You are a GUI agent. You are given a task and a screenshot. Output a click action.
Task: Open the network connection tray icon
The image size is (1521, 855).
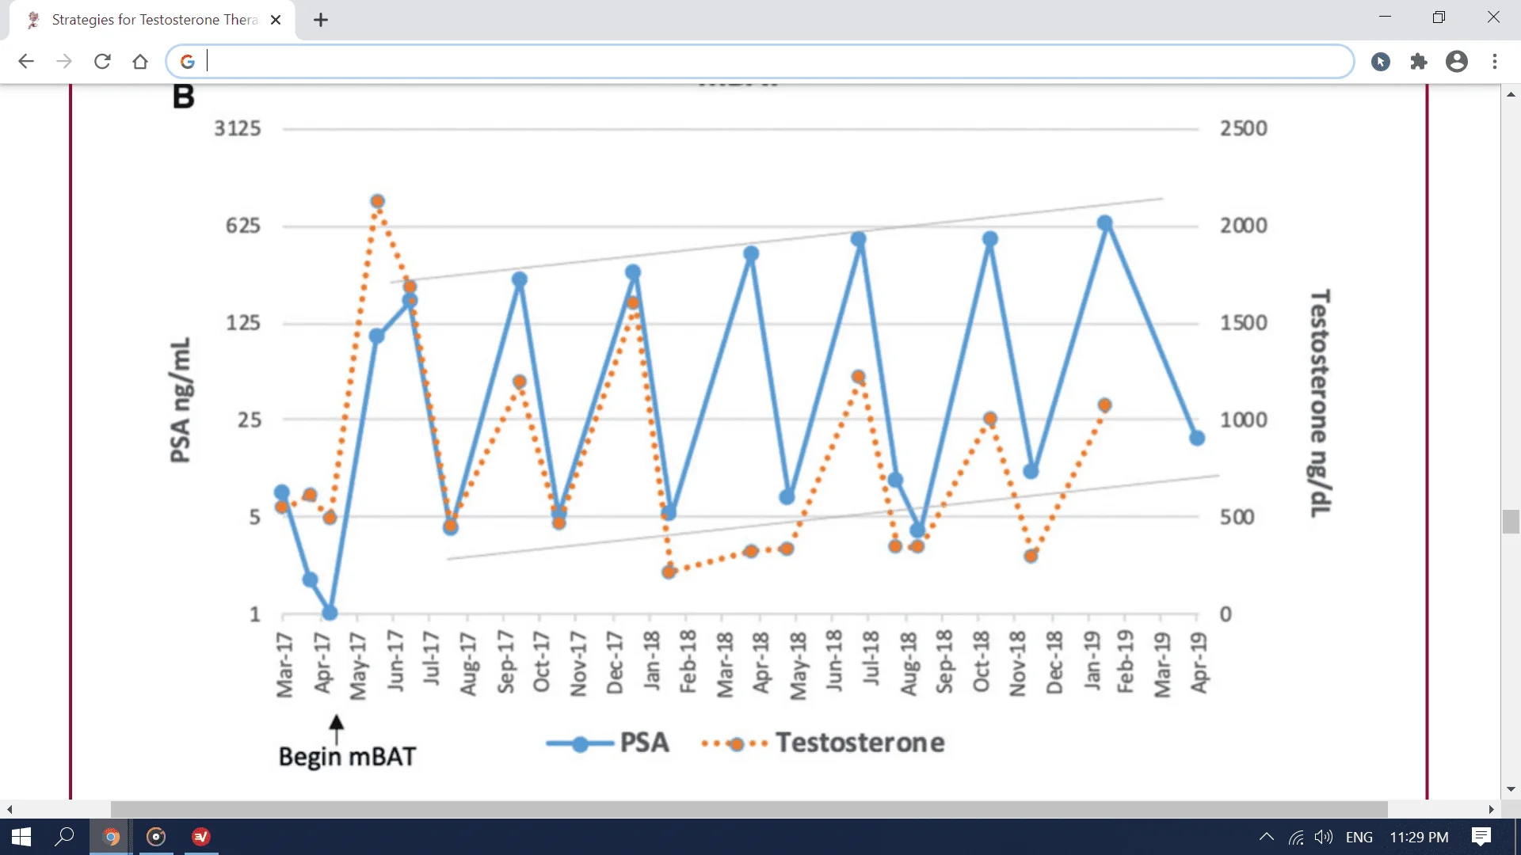click(x=1297, y=837)
